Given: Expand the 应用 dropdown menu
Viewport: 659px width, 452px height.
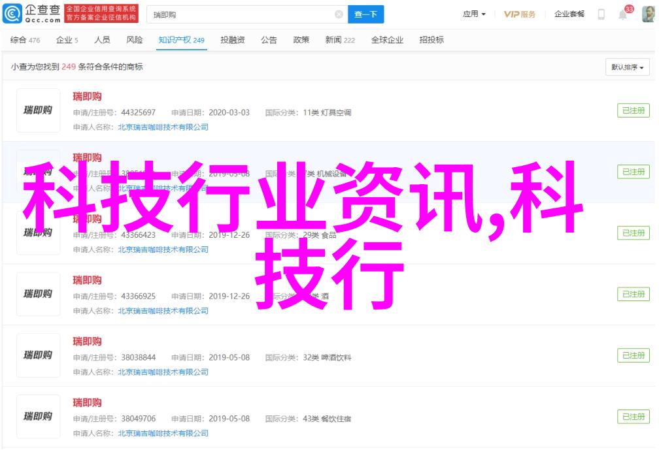Looking at the screenshot, I should coord(474,14).
